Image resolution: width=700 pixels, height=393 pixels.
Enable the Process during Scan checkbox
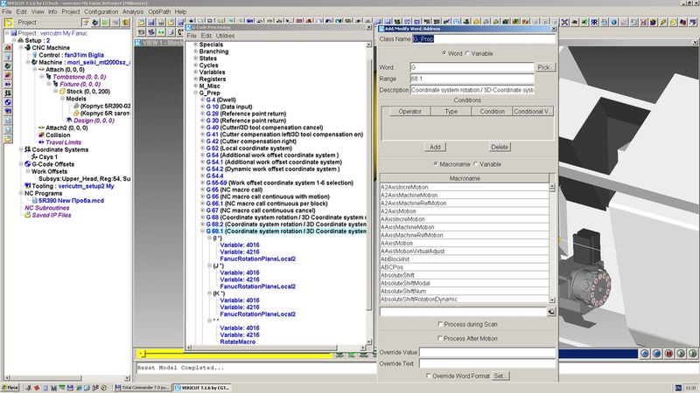tap(438, 324)
